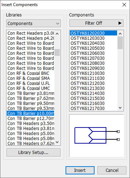
Task: Click the components list scroll-up arrow
Action: click(x=120, y=34)
